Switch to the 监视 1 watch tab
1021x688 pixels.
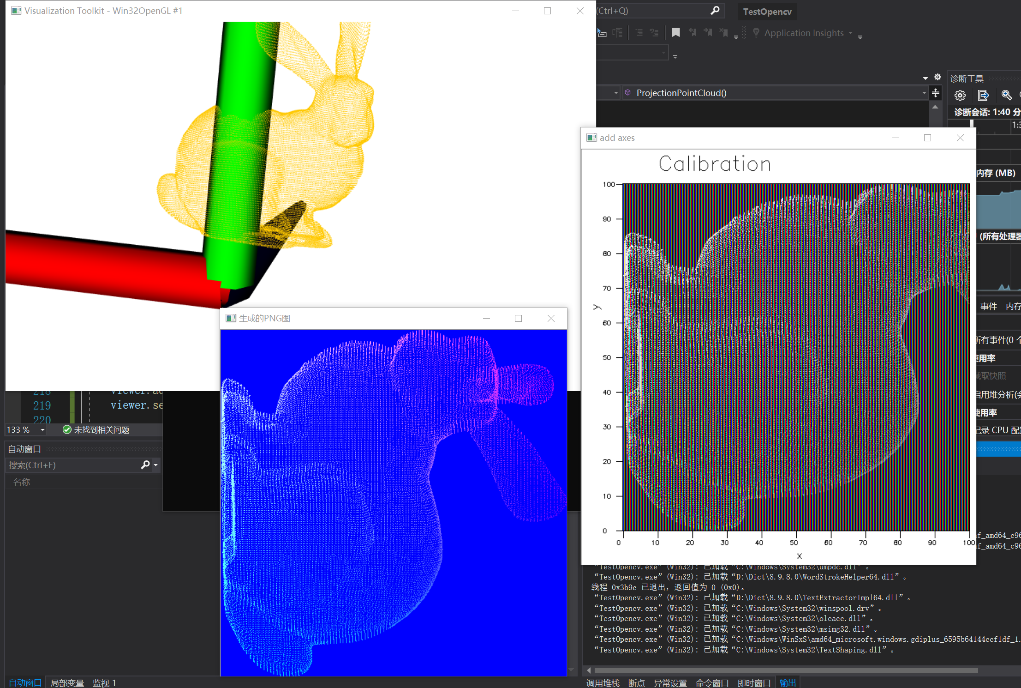(105, 683)
